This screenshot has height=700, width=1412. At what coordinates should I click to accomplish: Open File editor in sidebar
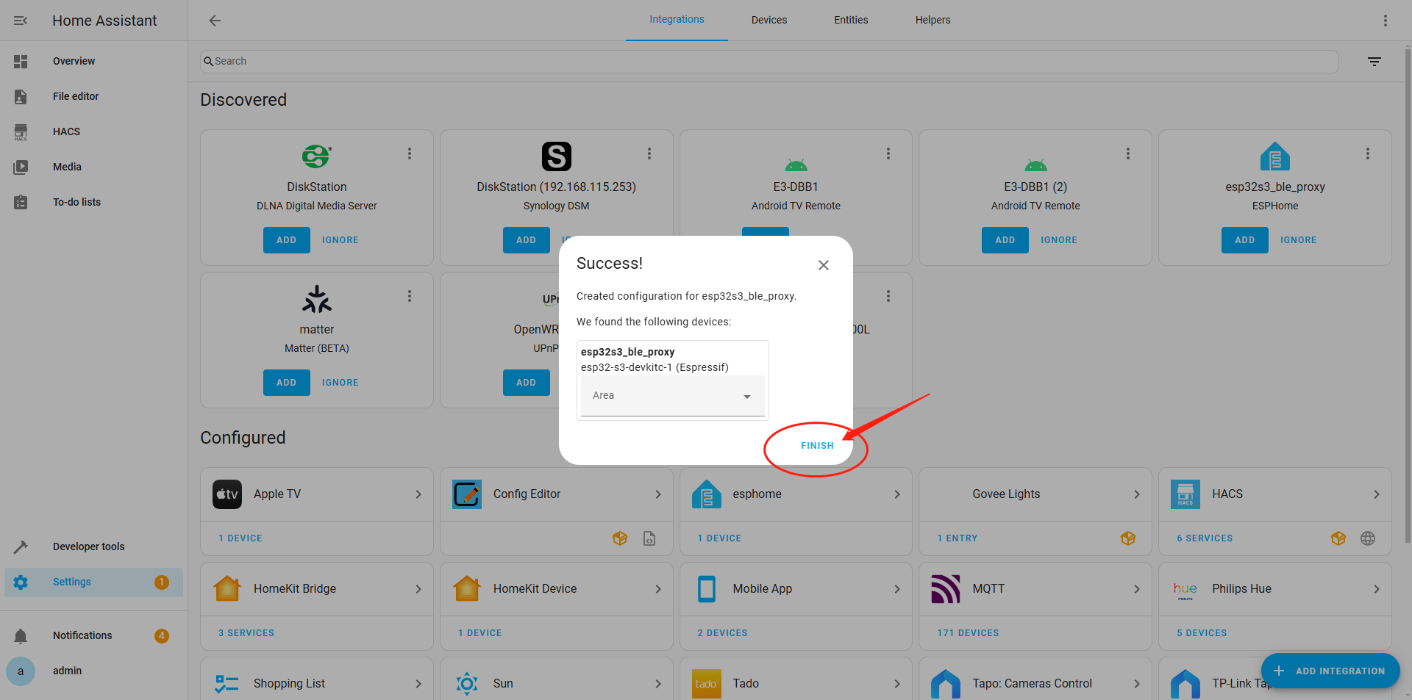pos(75,96)
